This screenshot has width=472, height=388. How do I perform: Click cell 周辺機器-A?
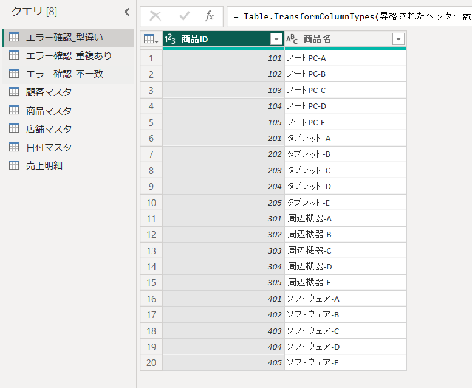[x=345, y=218]
